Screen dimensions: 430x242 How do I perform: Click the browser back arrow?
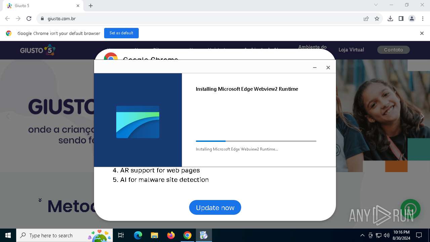click(7, 18)
